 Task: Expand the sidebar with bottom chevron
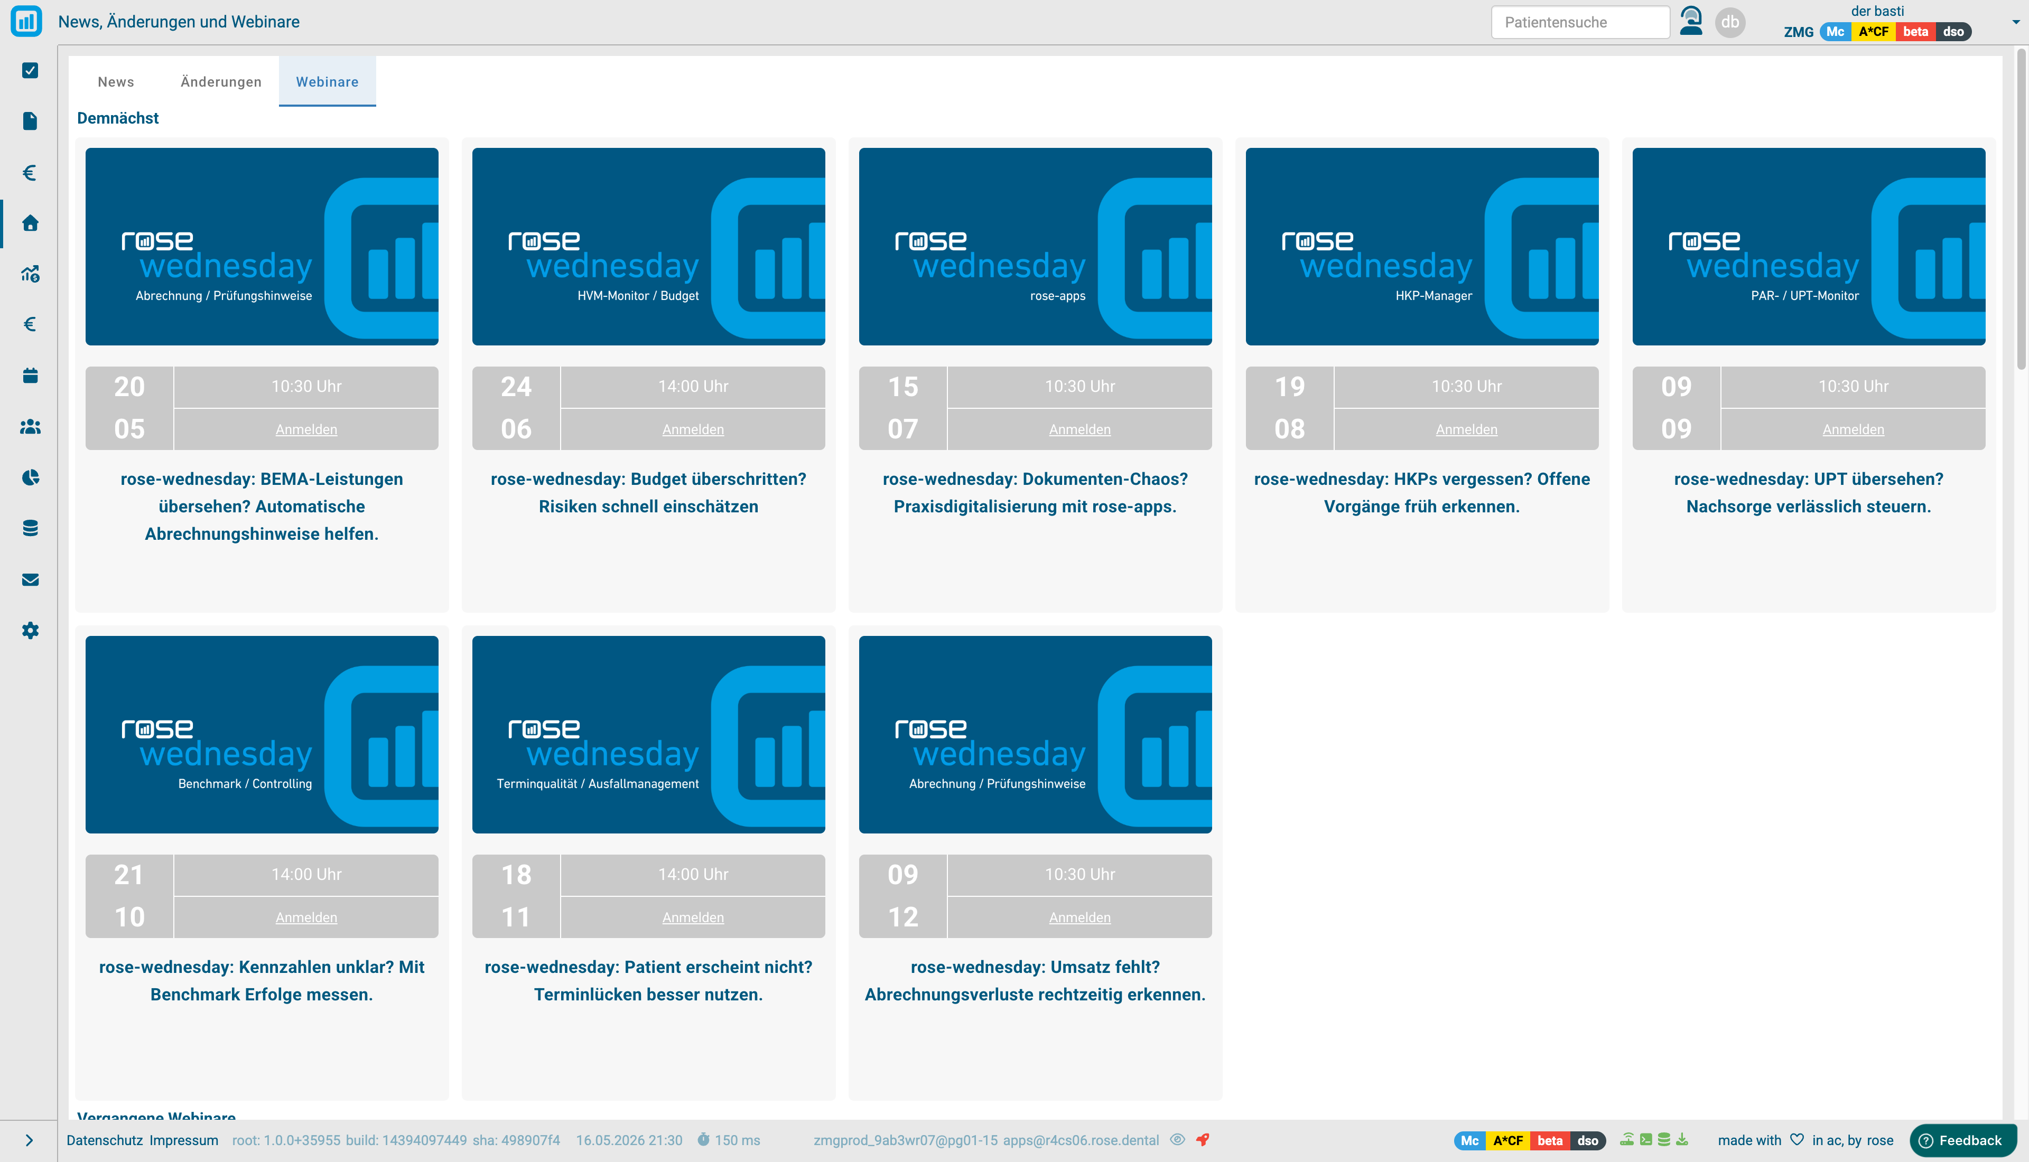pos(30,1140)
